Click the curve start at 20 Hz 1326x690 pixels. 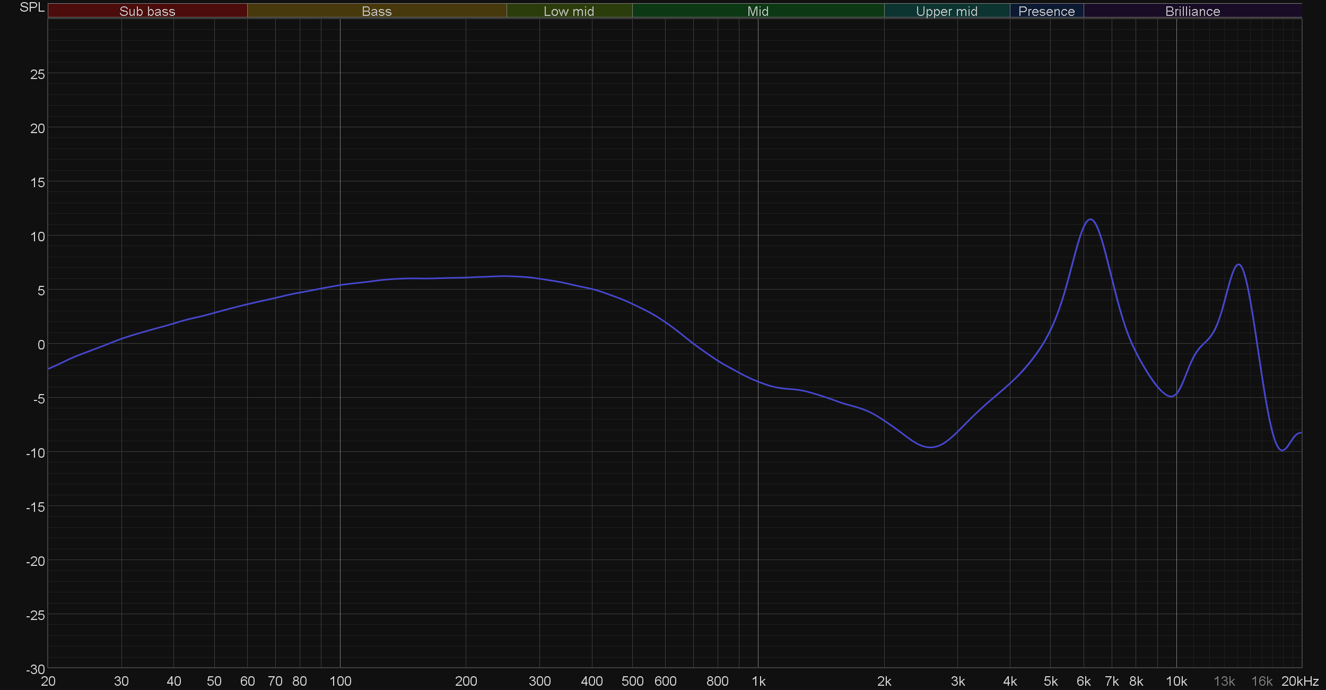[49, 369]
